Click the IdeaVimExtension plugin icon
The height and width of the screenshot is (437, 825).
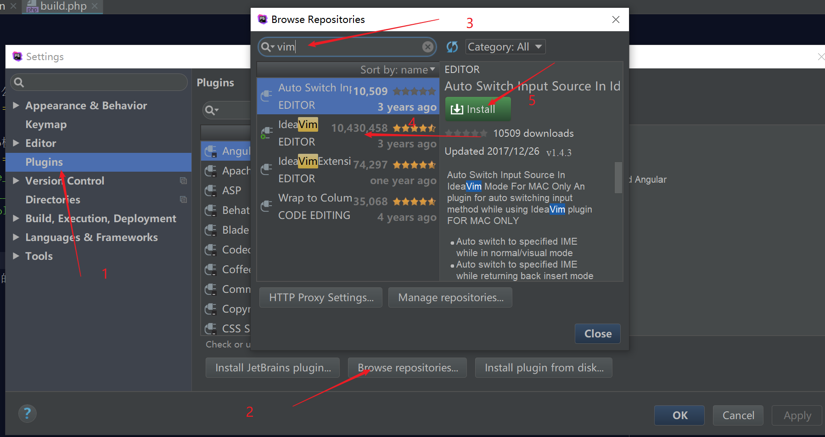click(x=266, y=169)
